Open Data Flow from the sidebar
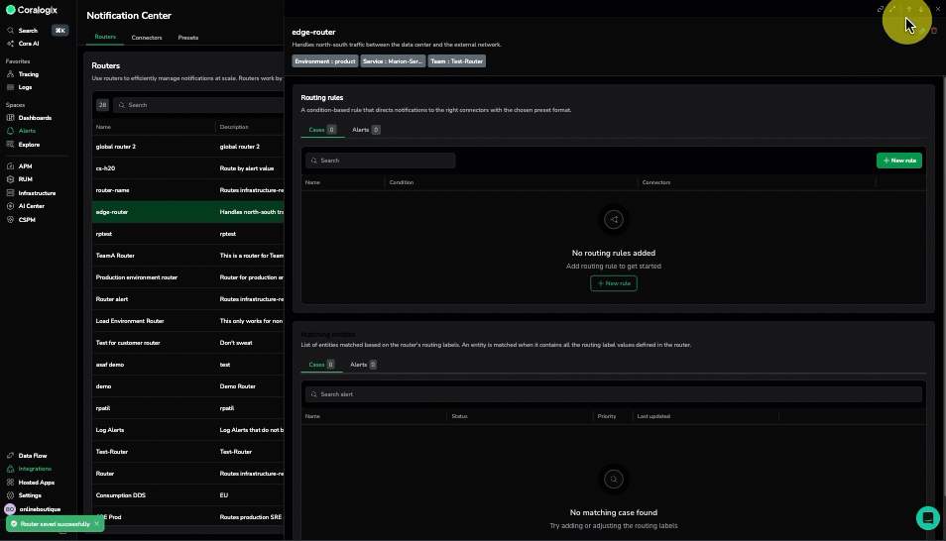 tap(34, 456)
